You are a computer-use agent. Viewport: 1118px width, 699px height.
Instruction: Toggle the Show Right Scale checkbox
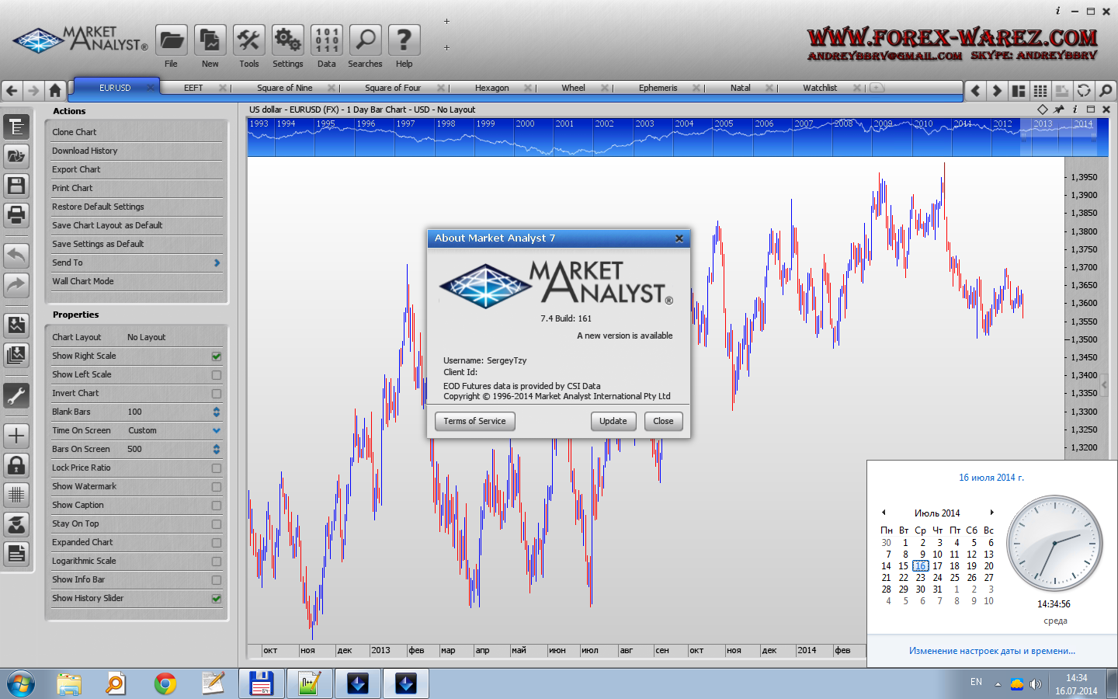[x=217, y=356]
